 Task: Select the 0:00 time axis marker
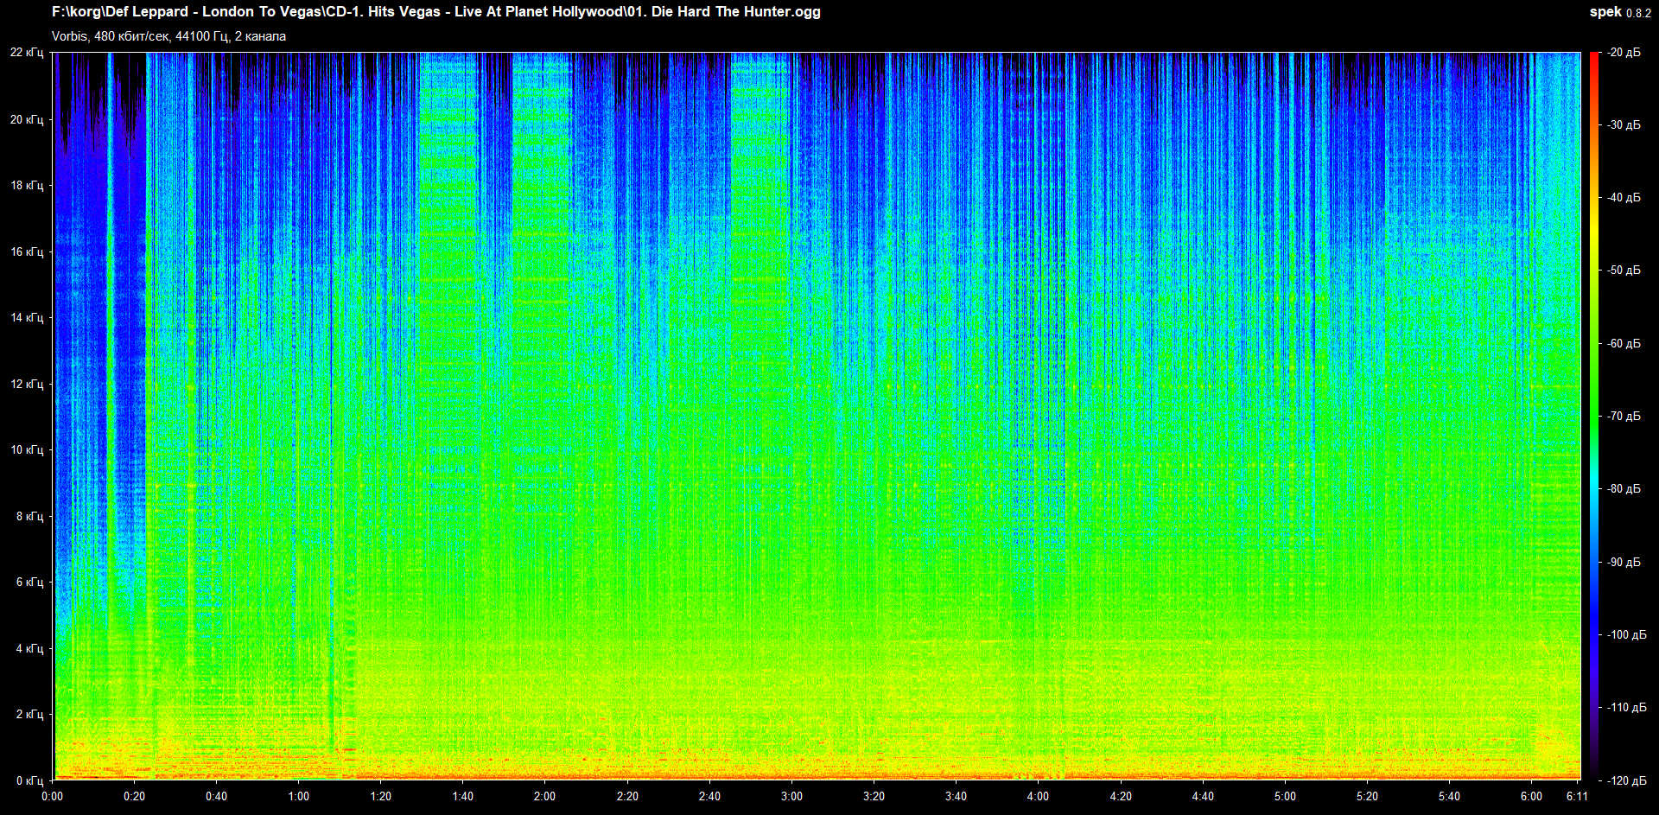click(x=53, y=796)
